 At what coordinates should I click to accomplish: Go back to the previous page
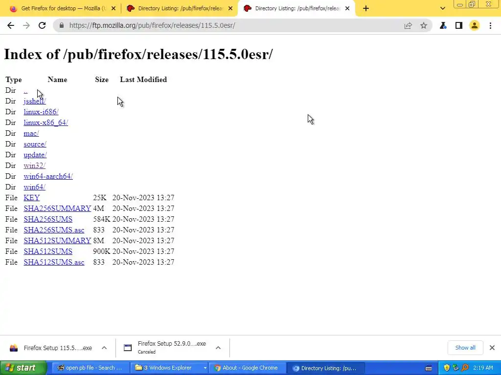click(11, 25)
